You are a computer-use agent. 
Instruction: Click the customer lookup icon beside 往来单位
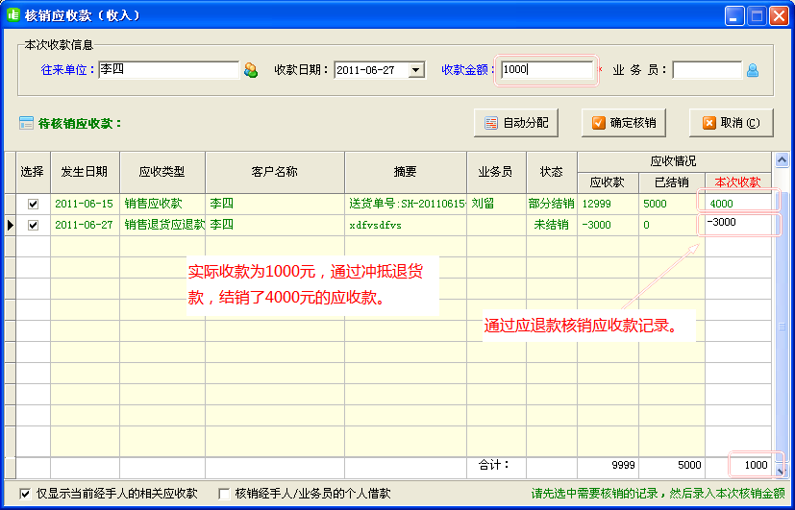tap(251, 70)
